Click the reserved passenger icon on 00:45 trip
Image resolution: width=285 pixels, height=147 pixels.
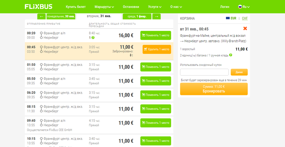131,55
